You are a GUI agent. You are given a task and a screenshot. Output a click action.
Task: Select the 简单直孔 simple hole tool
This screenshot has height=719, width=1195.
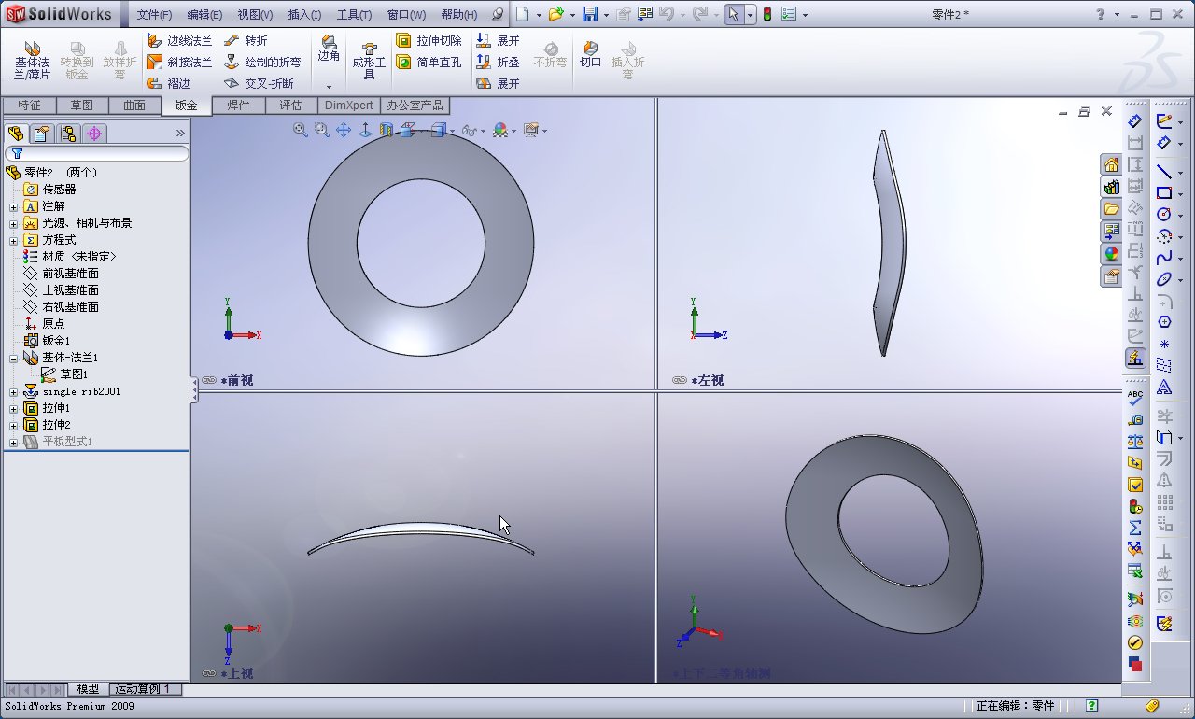coord(429,62)
